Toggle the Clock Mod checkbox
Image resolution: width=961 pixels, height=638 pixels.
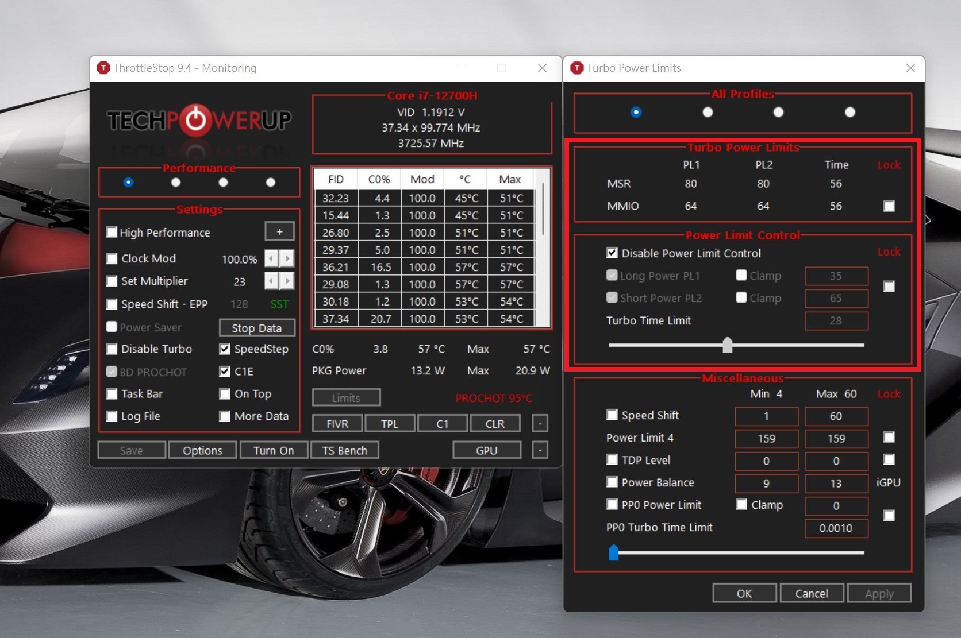(112, 258)
